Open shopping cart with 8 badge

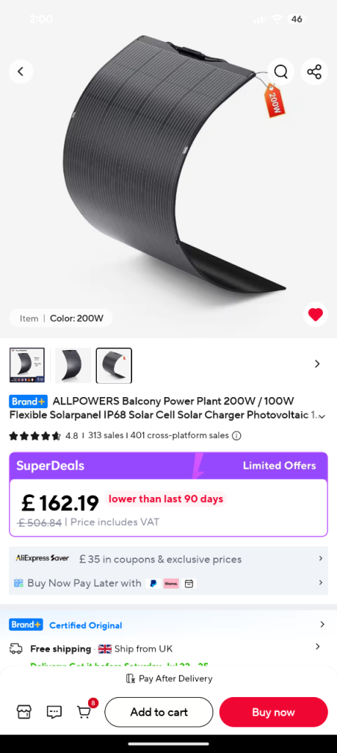(x=85, y=711)
